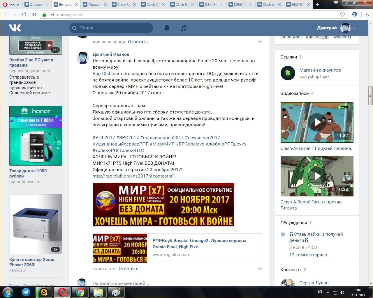This screenshot has height=298, width=373.
Task: Close the Битва за tab
Action: pos(76,4)
